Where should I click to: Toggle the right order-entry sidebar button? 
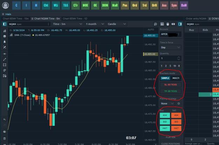(180, 24)
